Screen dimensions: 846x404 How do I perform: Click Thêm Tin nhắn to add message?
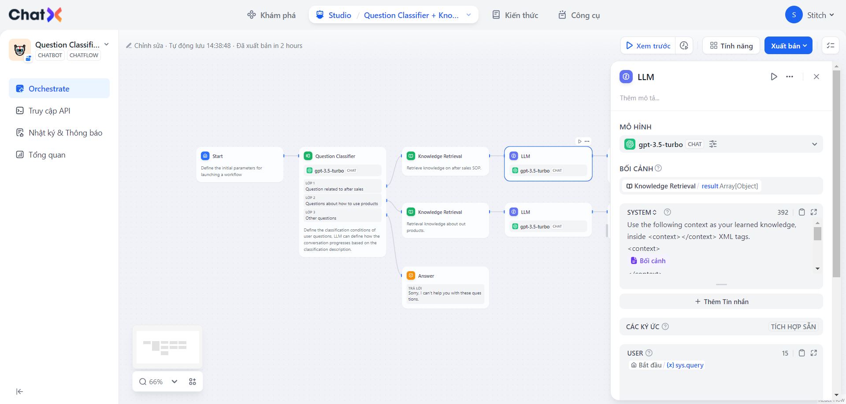[x=721, y=301]
